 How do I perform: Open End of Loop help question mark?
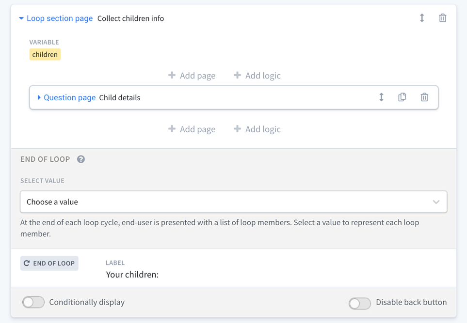point(81,159)
